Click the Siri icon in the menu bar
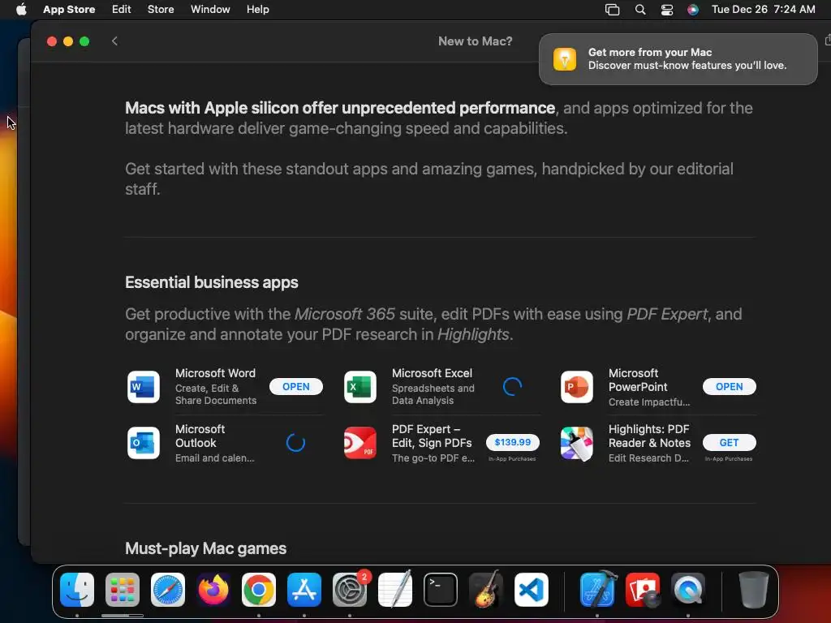The height and width of the screenshot is (623, 831). coord(693,10)
